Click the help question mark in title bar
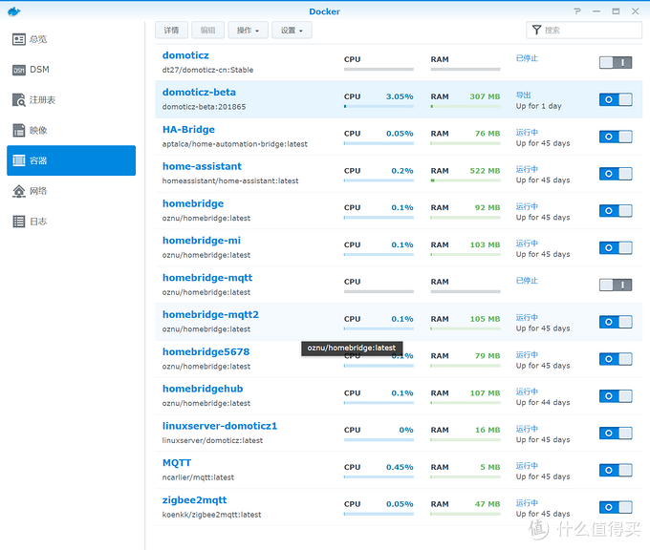Viewport: 650px width, 550px height. 576,11
